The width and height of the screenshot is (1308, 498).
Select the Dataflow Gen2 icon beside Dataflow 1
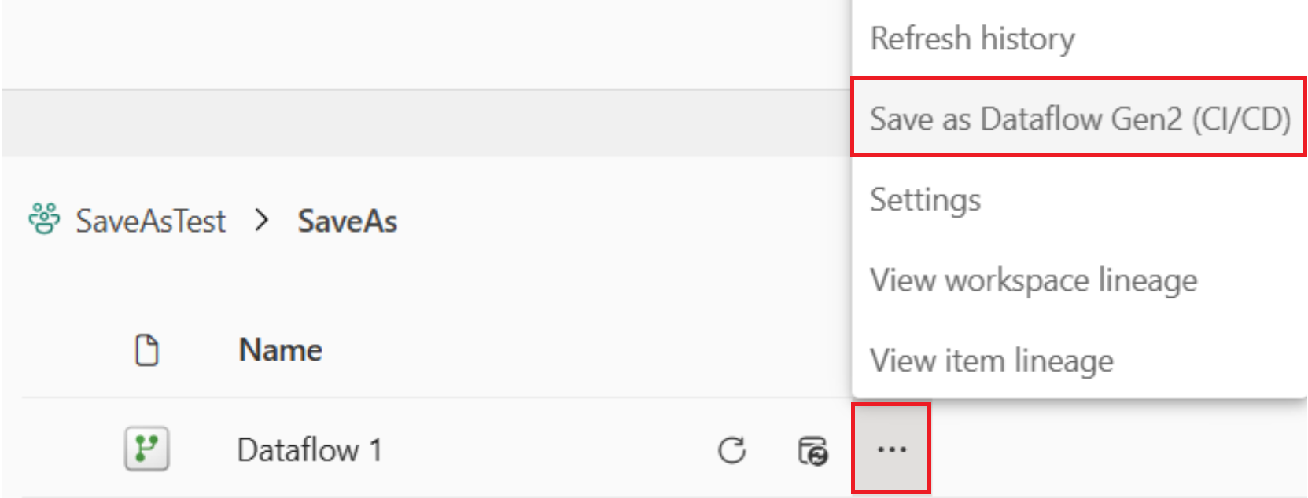[x=148, y=449]
